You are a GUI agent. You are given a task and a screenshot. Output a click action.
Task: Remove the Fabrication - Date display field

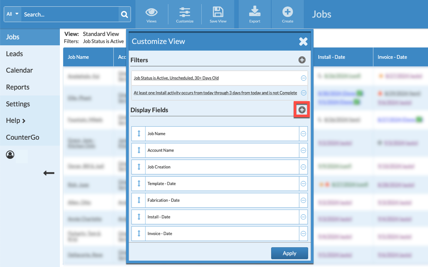303,200
